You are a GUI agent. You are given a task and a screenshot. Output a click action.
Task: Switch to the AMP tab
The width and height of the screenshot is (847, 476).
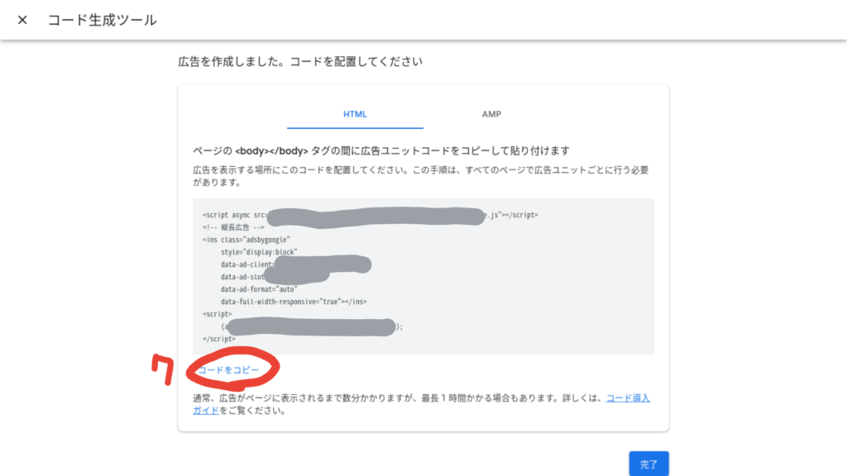(491, 114)
